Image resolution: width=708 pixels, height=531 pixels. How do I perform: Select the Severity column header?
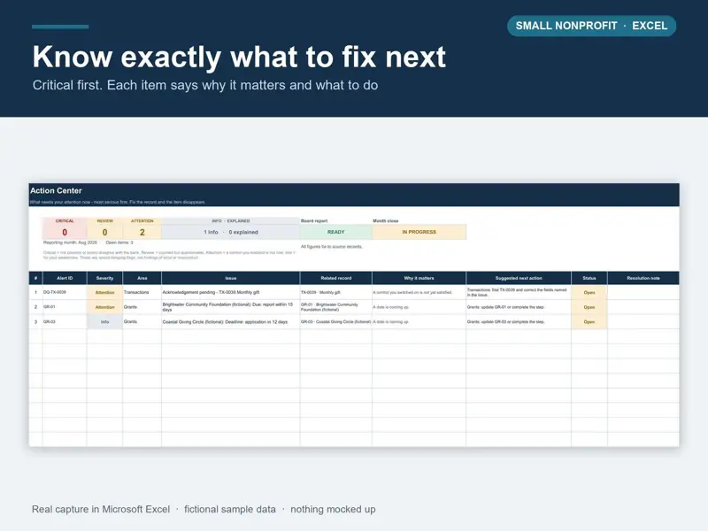(x=104, y=278)
